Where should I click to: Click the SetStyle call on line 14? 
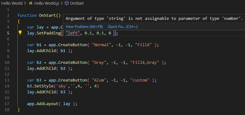[x=41, y=86]
